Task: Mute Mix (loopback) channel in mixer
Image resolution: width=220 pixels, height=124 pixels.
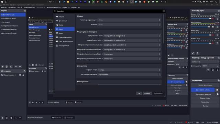Action: point(213,27)
